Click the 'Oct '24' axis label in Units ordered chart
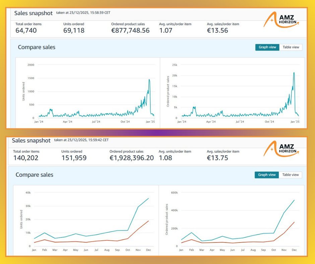The height and width of the screenshot is (264, 315). (x=125, y=122)
